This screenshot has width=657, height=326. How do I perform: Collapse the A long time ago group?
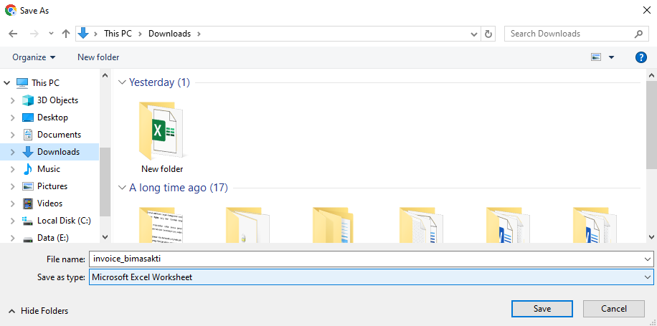[x=121, y=188]
